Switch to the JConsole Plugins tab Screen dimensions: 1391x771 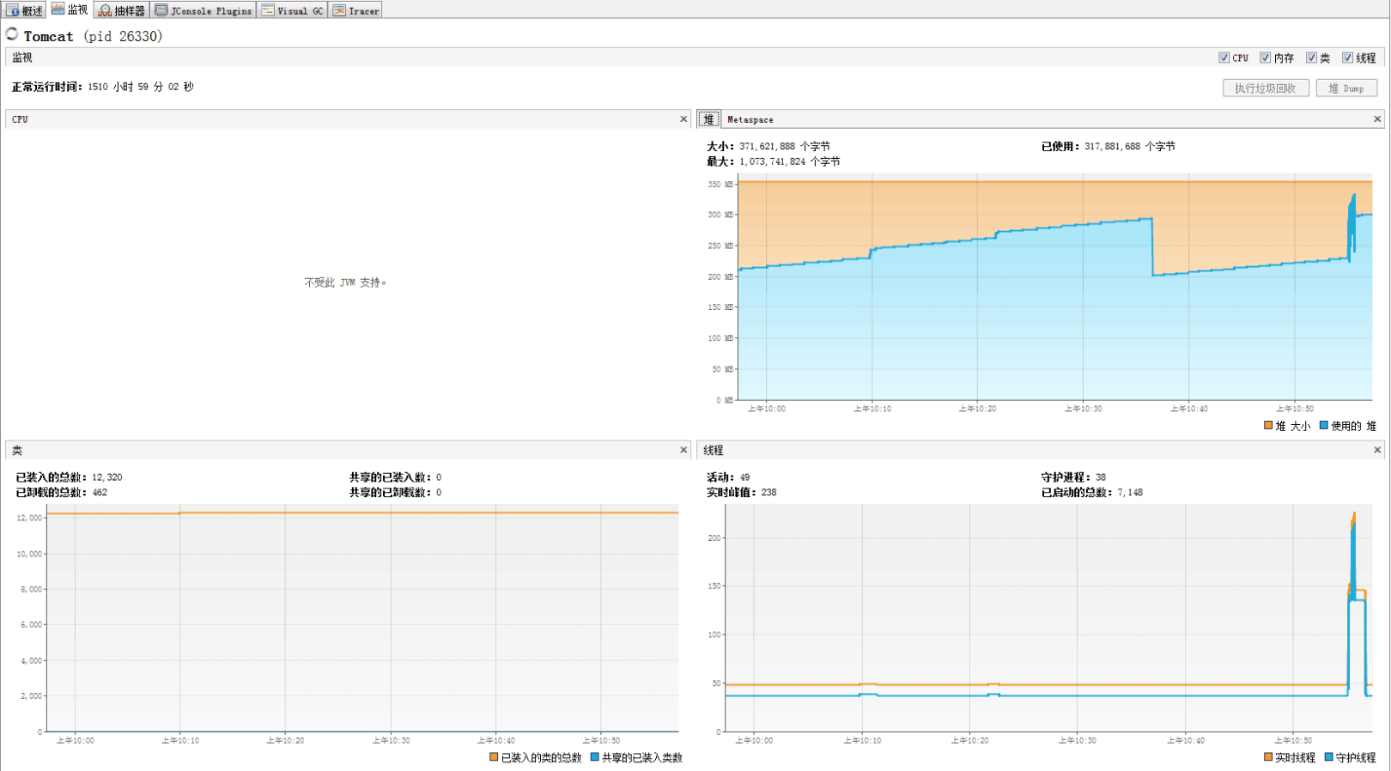click(x=203, y=10)
